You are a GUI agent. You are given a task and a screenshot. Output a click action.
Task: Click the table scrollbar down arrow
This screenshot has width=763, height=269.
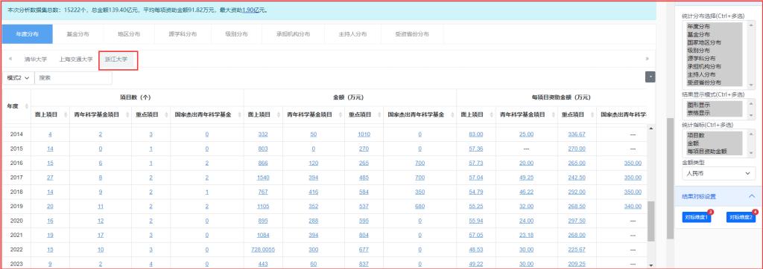pyautogui.click(x=651, y=265)
